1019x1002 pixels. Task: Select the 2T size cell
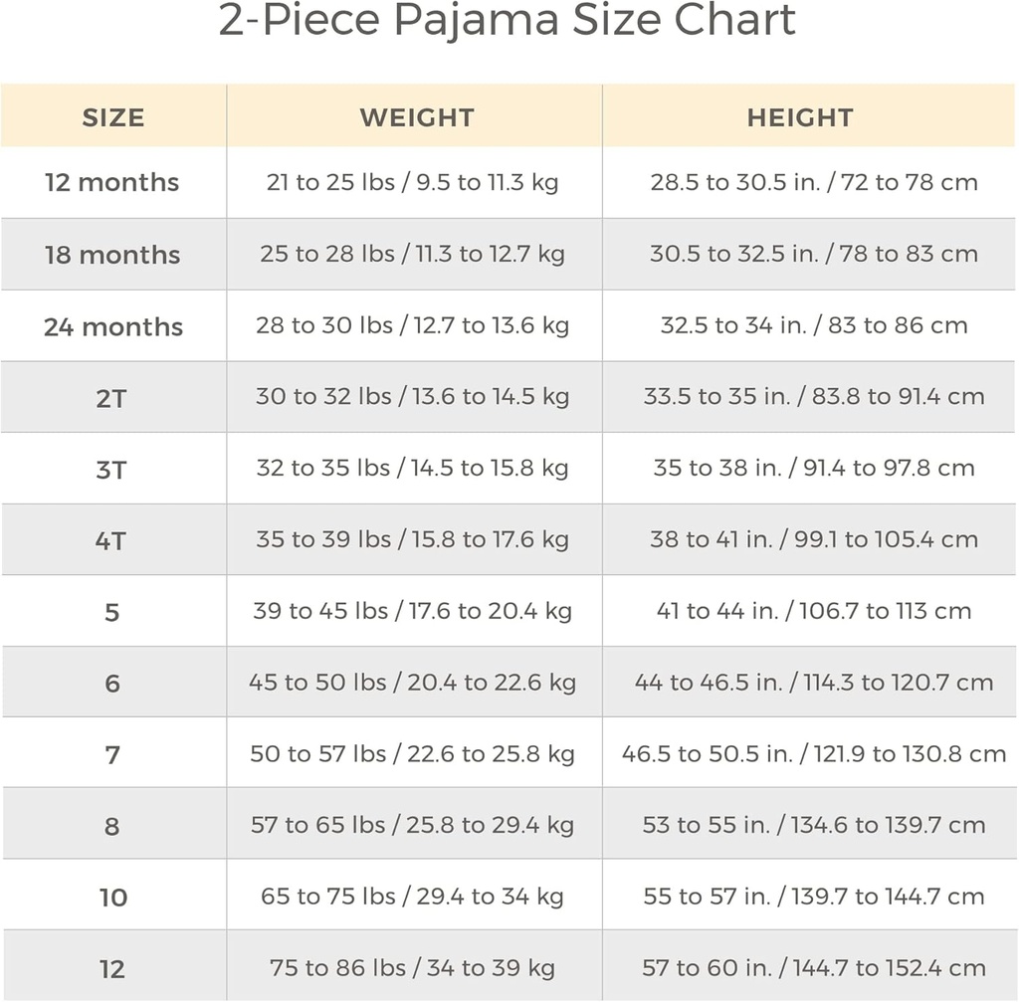[x=111, y=398]
